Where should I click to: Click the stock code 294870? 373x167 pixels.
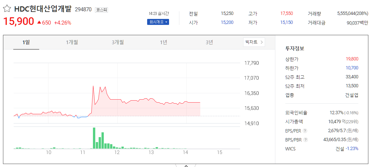83,10
